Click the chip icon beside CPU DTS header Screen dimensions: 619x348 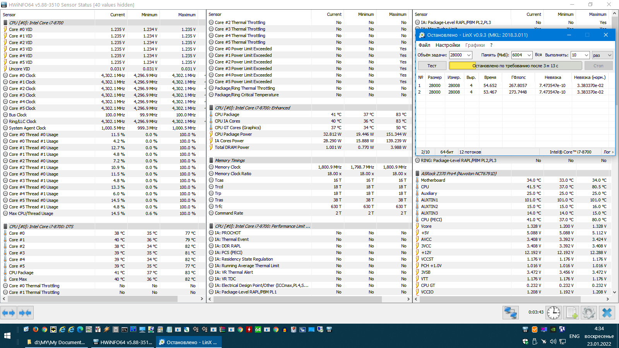tap(5, 227)
